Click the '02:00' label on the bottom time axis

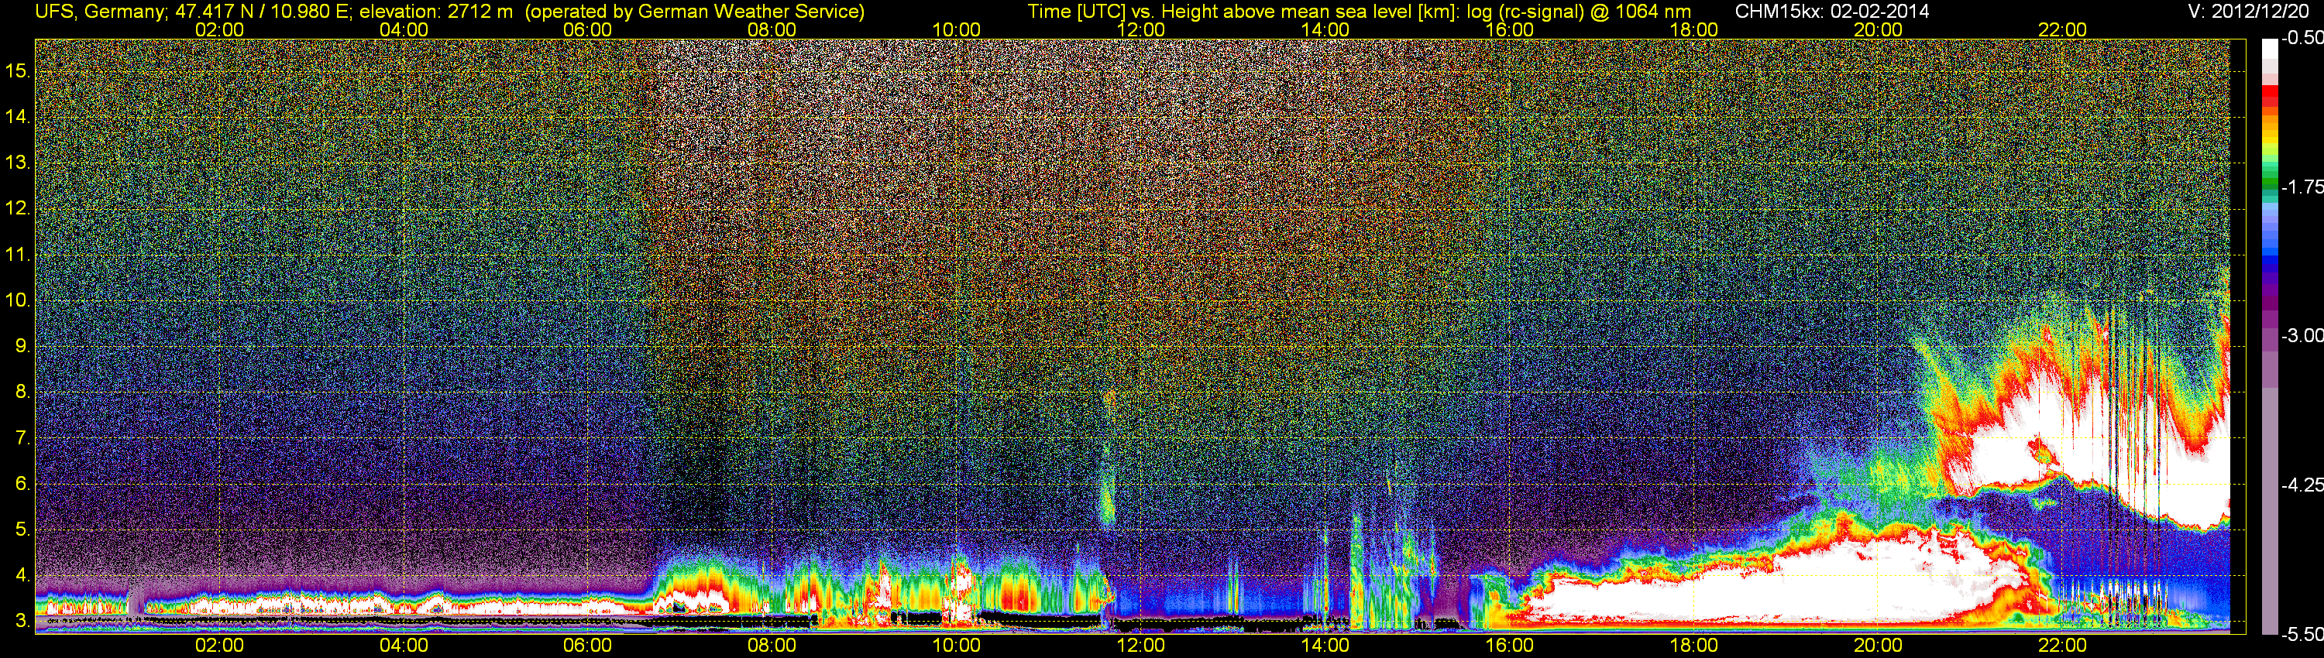click(219, 646)
